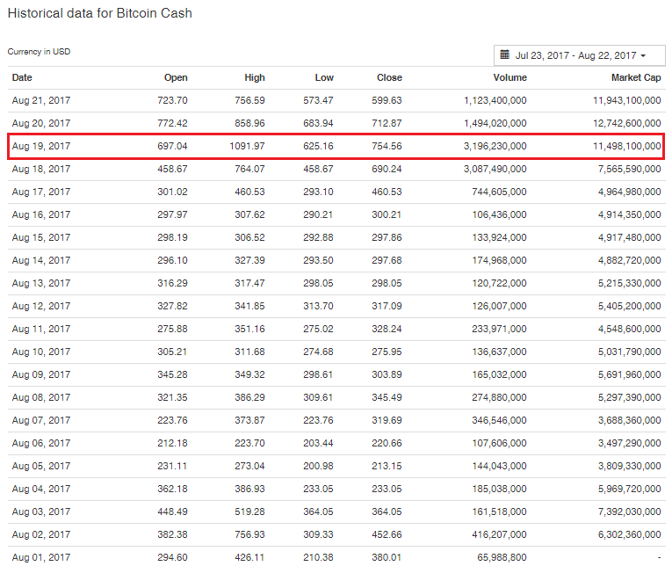Click the open value 345.28

(x=172, y=374)
